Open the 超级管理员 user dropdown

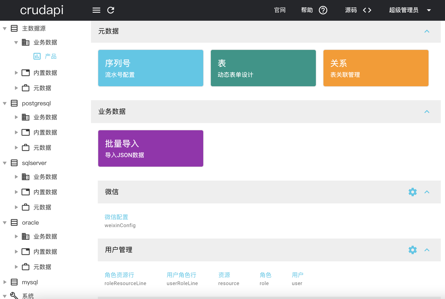pyautogui.click(x=410, y=10)
